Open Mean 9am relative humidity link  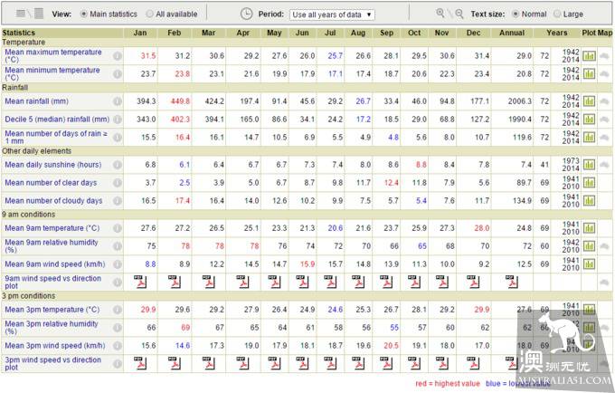(x=52, y=246)
